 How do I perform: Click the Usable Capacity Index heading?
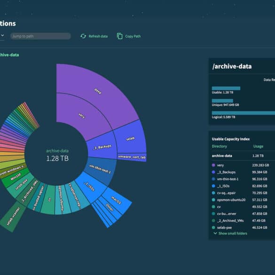tap(231, 139)
